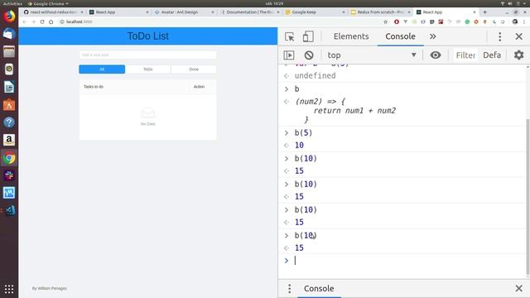Click the 'Tasks to do' column header
The width and height of the screenshot is (530, 298).
pos(94,87)
